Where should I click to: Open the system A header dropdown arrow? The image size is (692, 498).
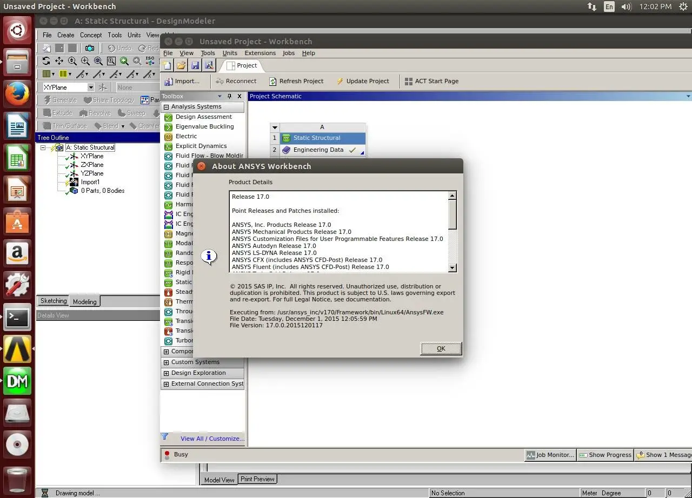pyautogui.click(x=275, y=127)
